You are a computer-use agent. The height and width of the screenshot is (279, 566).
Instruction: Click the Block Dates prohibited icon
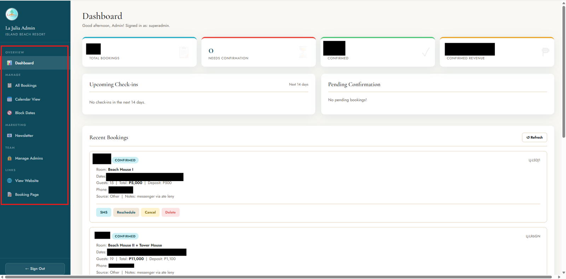pyautogui.click(x=10, y=113)
